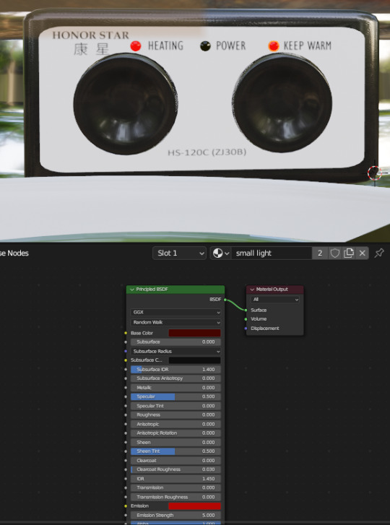Screen dimensions: 390x525
Task: Click the red HEATING light in viewport
Action: pyautogui.click(x=136, y=46)
